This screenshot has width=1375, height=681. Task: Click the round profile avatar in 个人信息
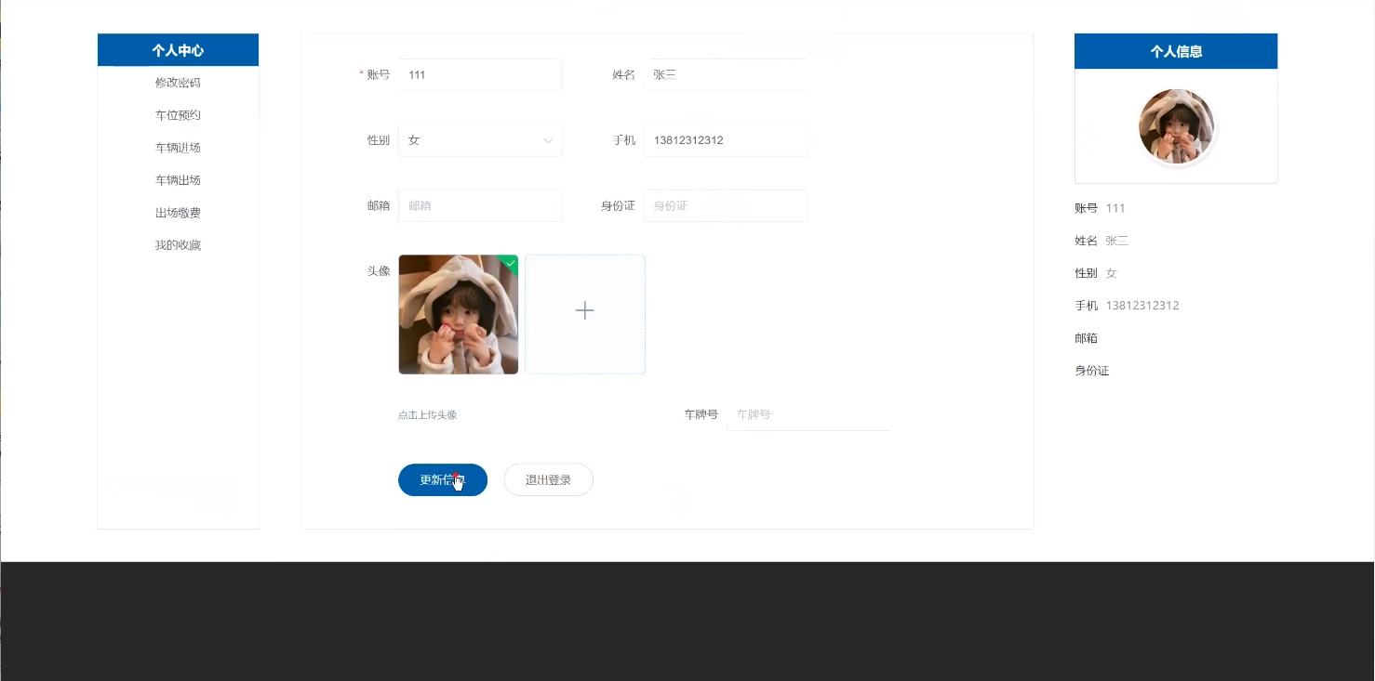coord(1176,126)
